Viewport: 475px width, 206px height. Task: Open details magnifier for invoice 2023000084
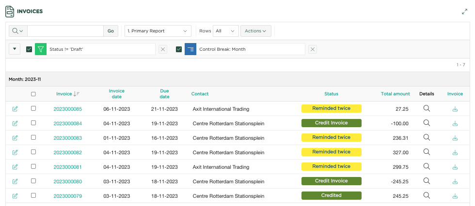coord(427,123)
